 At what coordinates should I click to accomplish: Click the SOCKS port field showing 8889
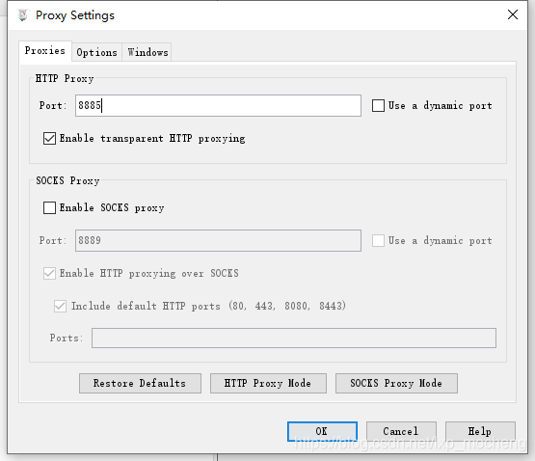pos(218,240)
